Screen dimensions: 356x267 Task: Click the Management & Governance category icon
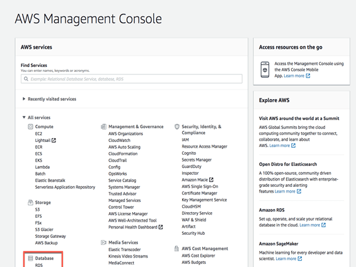[x=103, y=127]
